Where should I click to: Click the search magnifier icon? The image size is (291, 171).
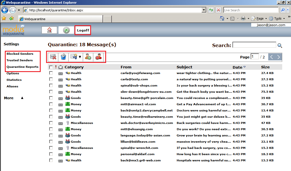coord(280,46)
